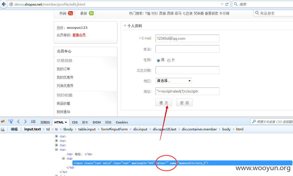This screenshot has height=176, width=293.
Task: Open 我的优惠券 link
Action: coord(65,77)
